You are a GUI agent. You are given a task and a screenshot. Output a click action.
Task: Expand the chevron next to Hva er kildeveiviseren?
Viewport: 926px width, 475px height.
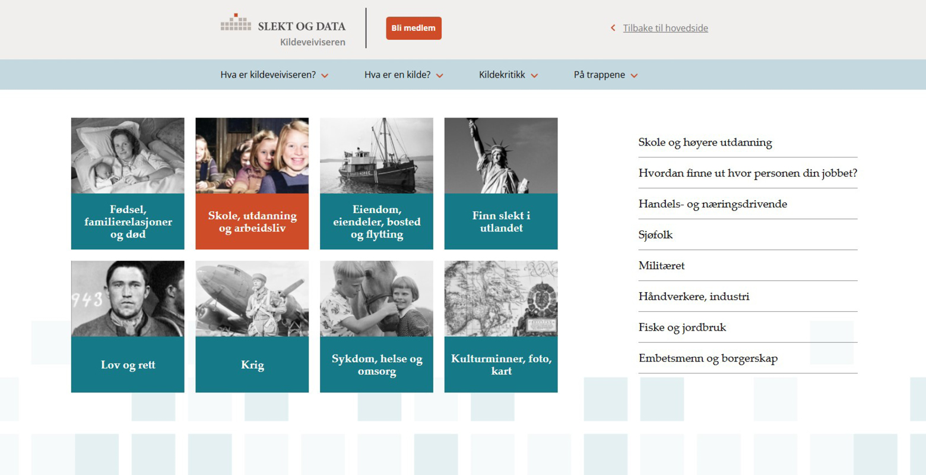point(325,75)
